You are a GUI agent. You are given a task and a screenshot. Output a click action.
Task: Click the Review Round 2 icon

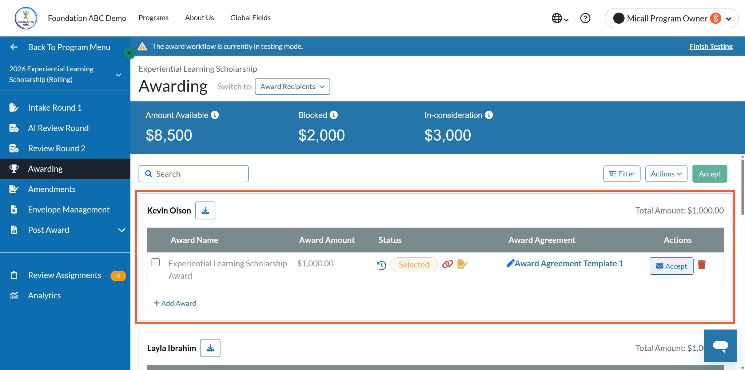14,148
